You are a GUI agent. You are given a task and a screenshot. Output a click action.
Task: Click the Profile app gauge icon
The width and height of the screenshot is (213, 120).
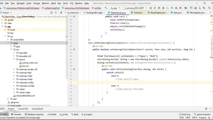pyautogui.click(x=172, y=8)
